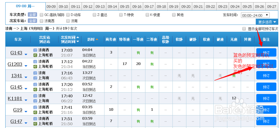Image resolution: width=280 pixels, height=128 pixels.
Task: Click 商务座 count 3 for G143
Action: pyautogui.click(x=111, y=52)
